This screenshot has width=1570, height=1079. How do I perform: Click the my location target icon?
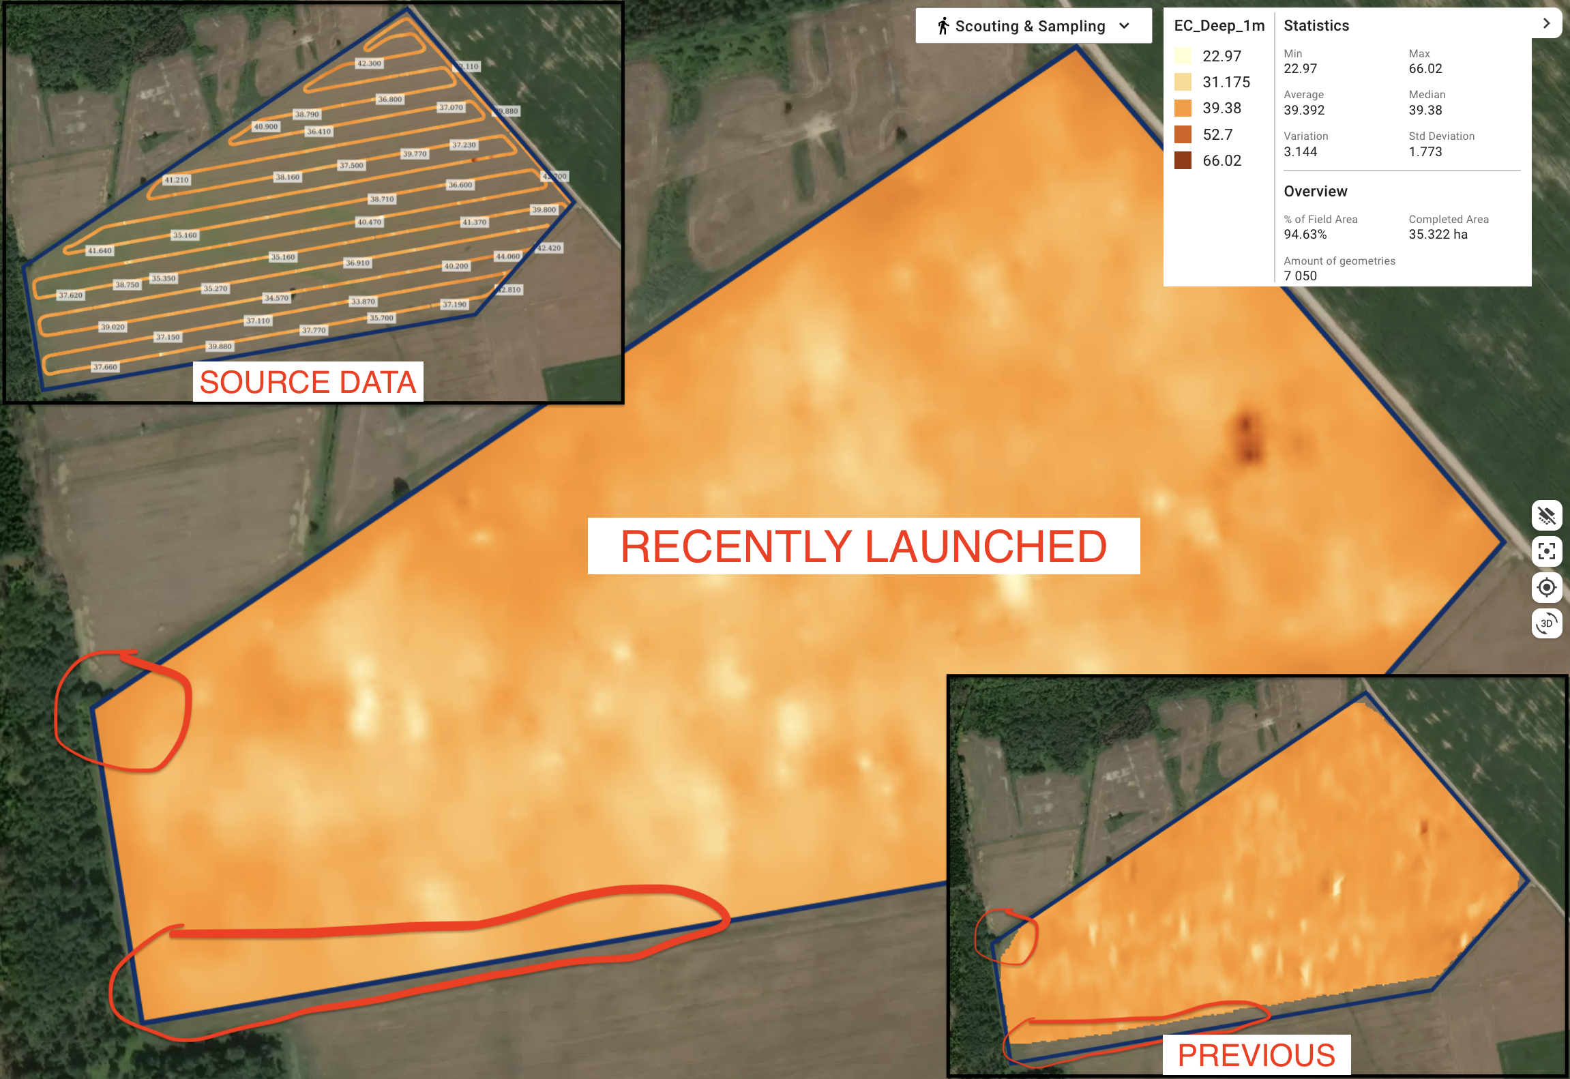click(1546, 587)
